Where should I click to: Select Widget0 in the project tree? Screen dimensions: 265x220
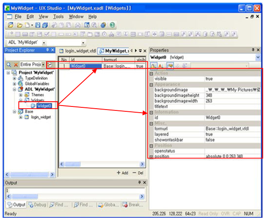[44, 106]
